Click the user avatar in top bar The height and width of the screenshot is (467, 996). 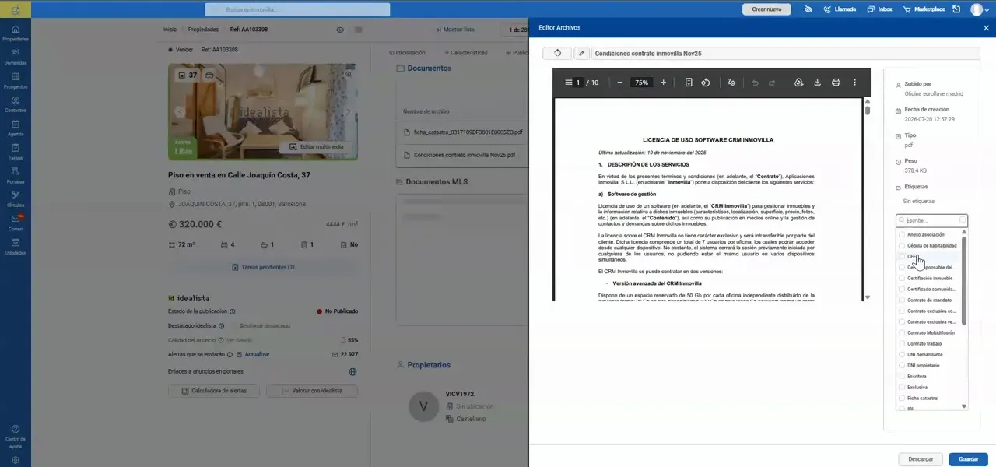(x=977, y=9)
